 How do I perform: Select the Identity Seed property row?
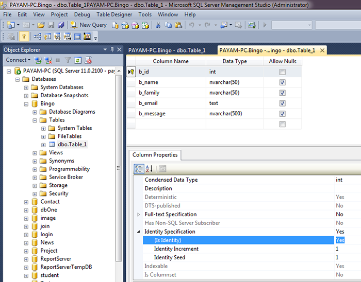(x=252, y=257)
